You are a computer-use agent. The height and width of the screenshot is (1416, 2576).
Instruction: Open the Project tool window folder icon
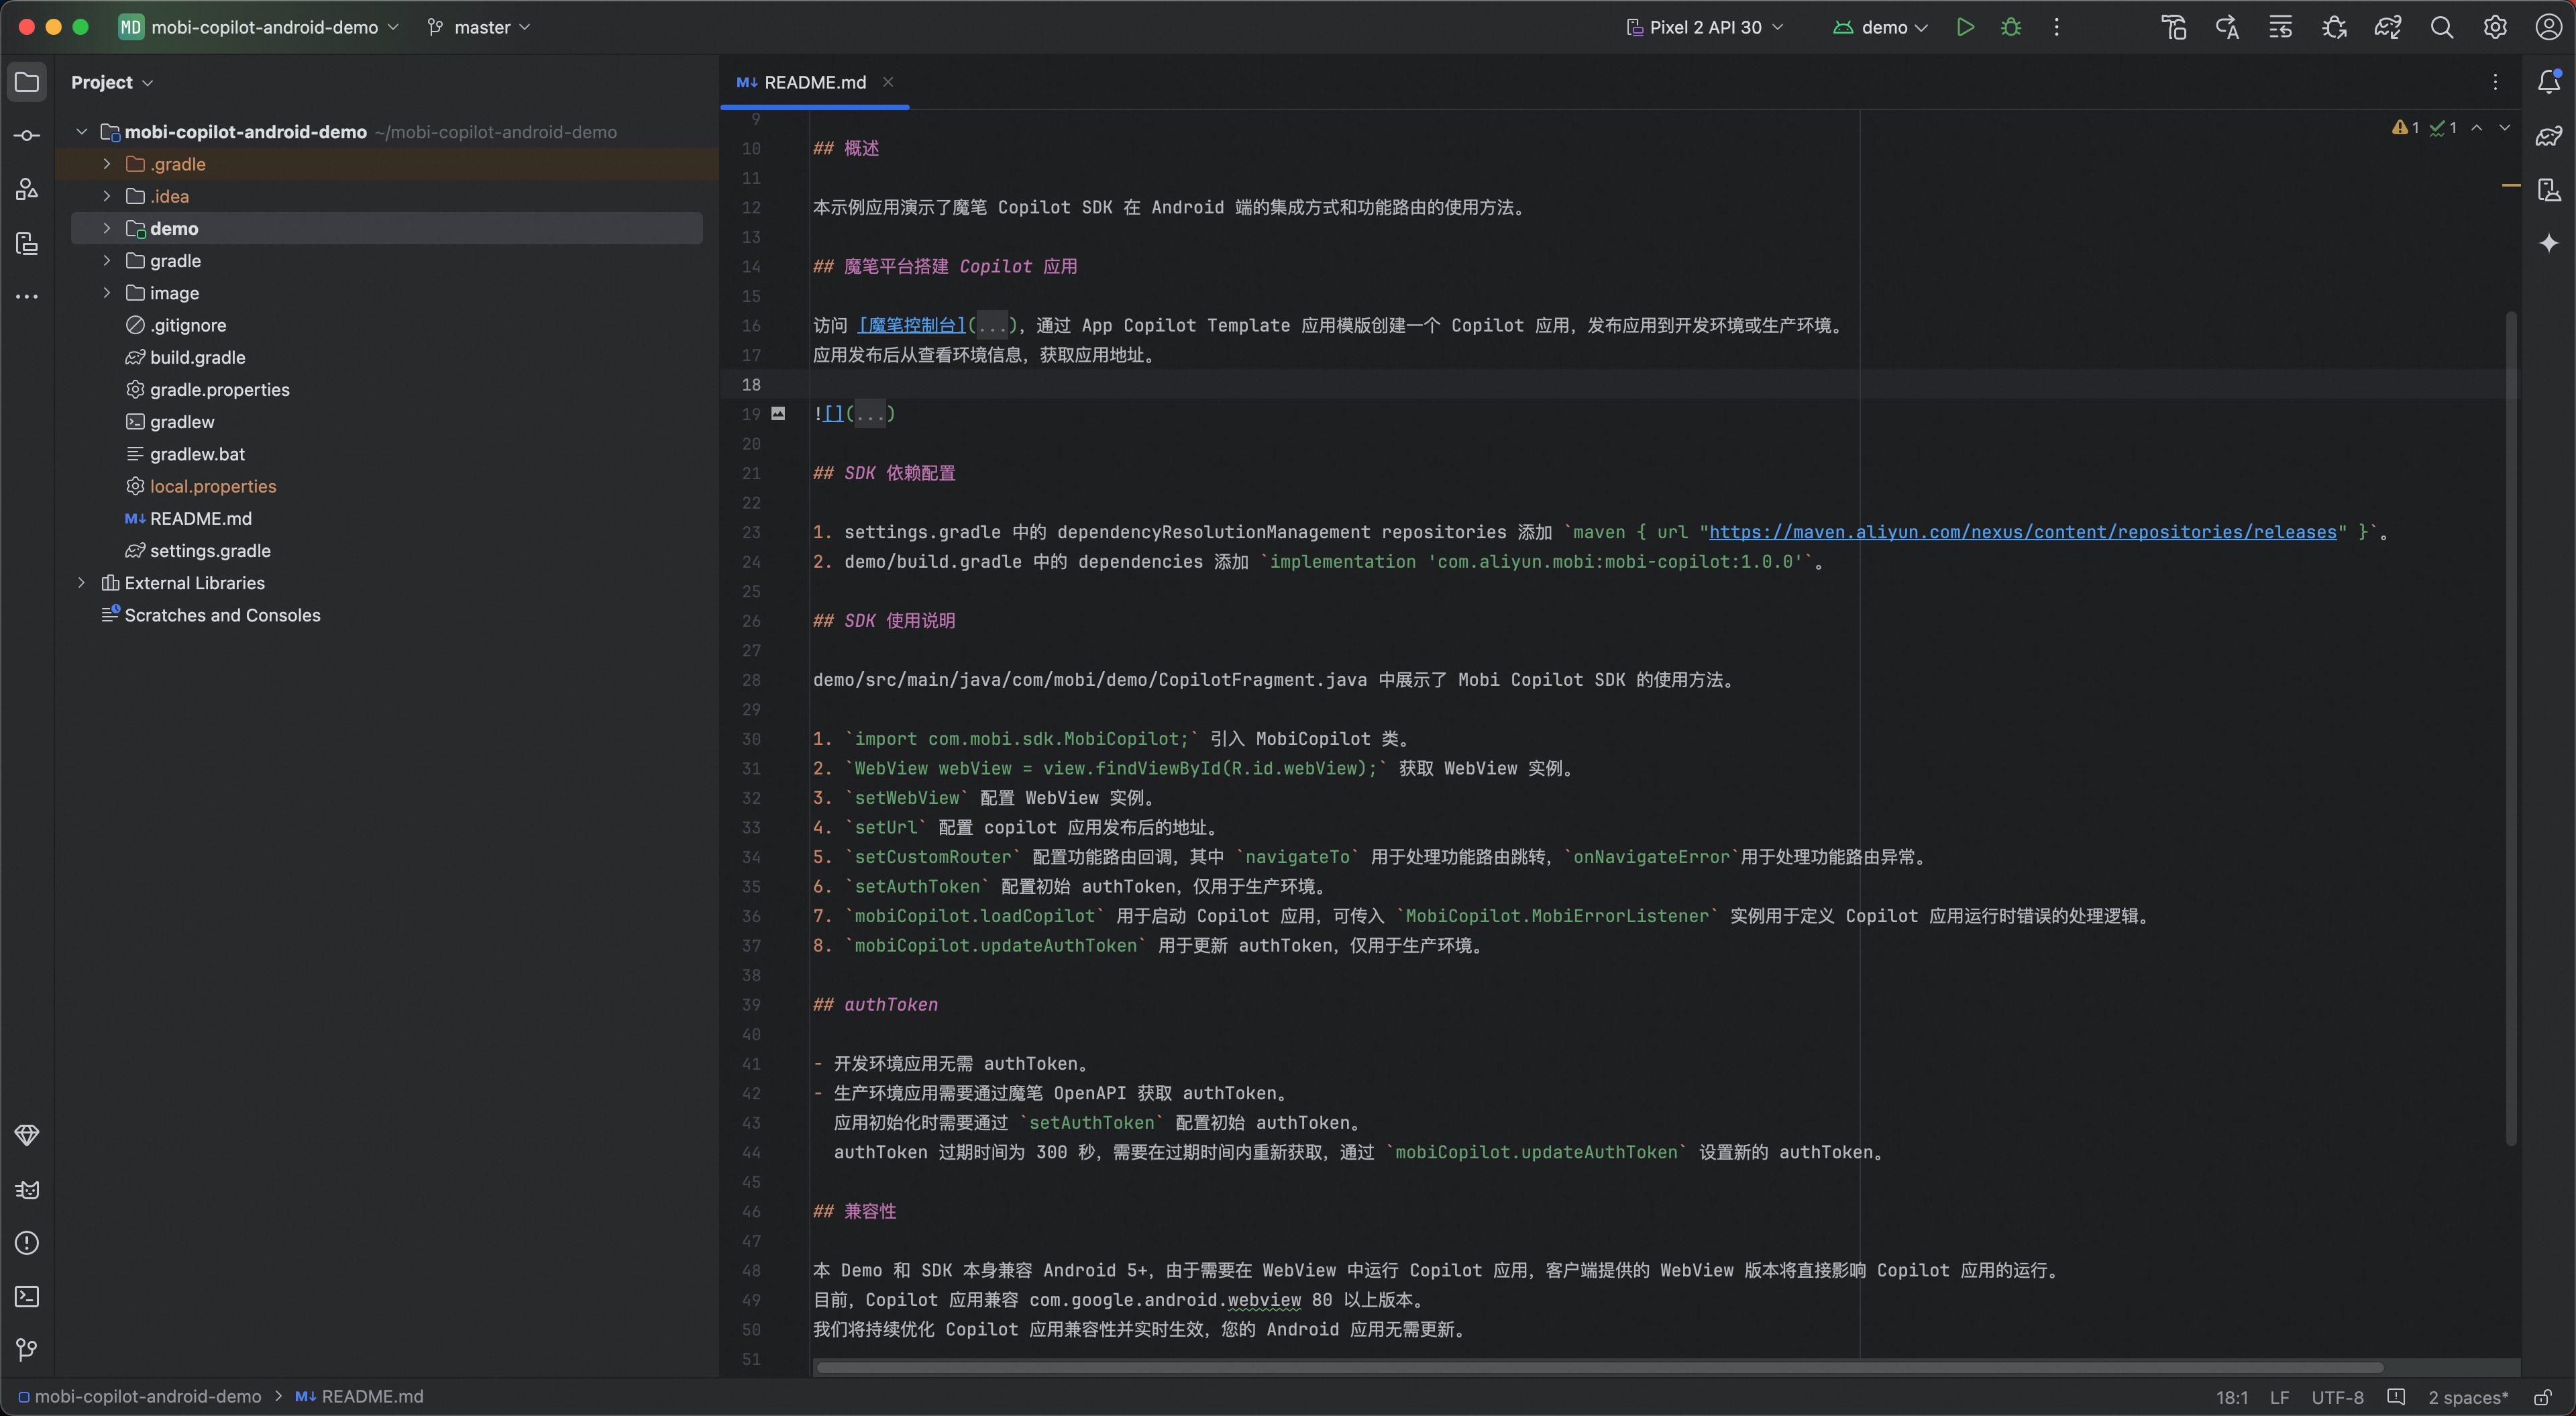click(x=27, y=82)
